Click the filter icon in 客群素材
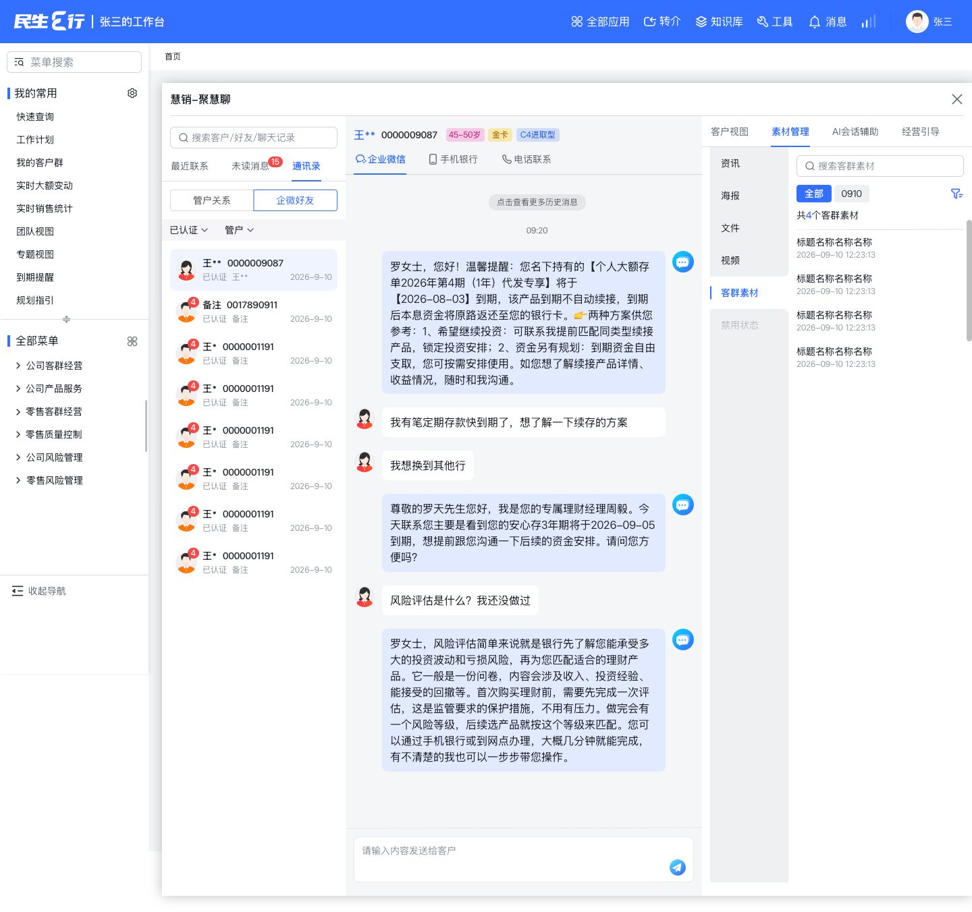Image resolution: width=972 pixels, height=912 pixels. (956, 194)
